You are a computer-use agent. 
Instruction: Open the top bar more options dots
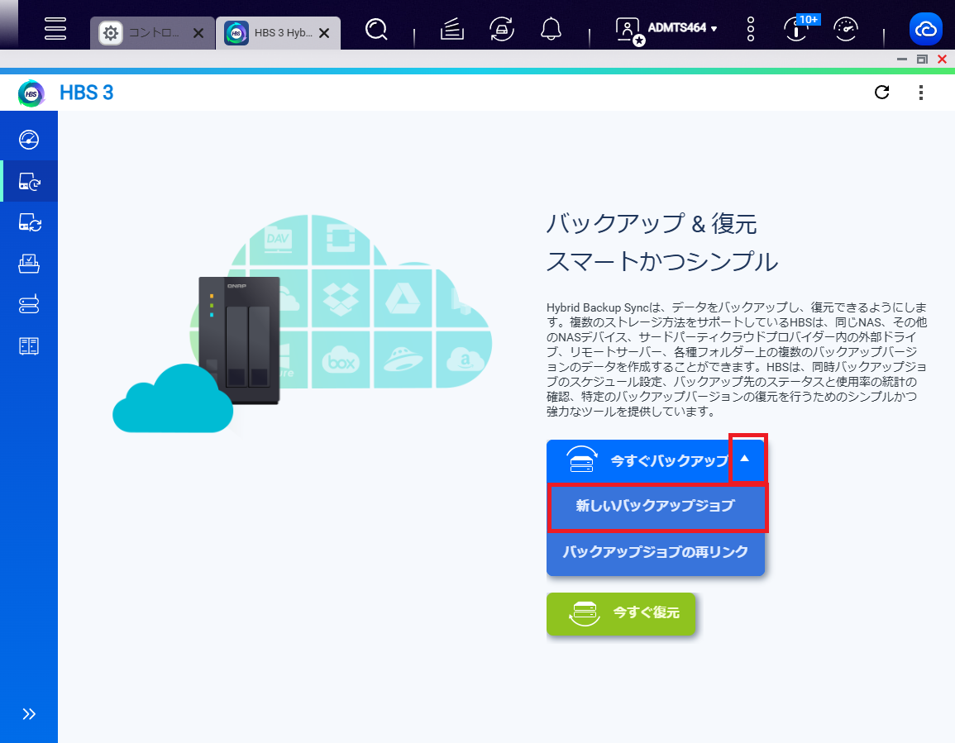[751, 29]
